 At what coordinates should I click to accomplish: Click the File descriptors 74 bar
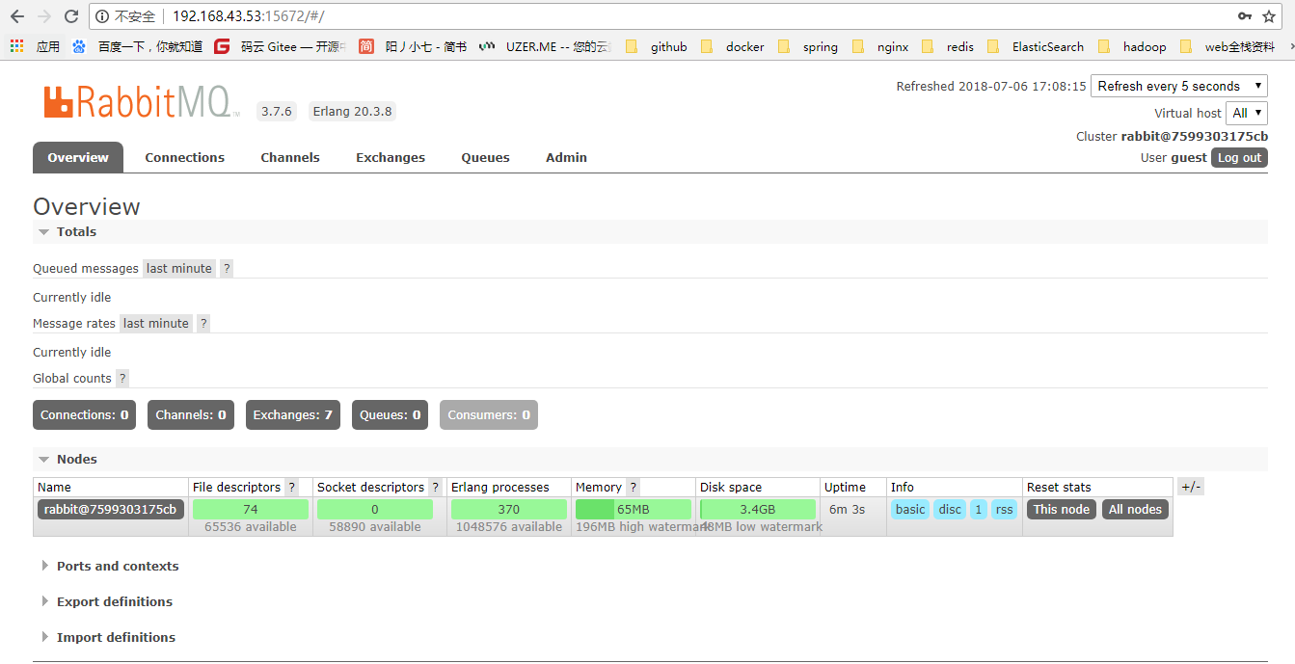coord(251,510)
